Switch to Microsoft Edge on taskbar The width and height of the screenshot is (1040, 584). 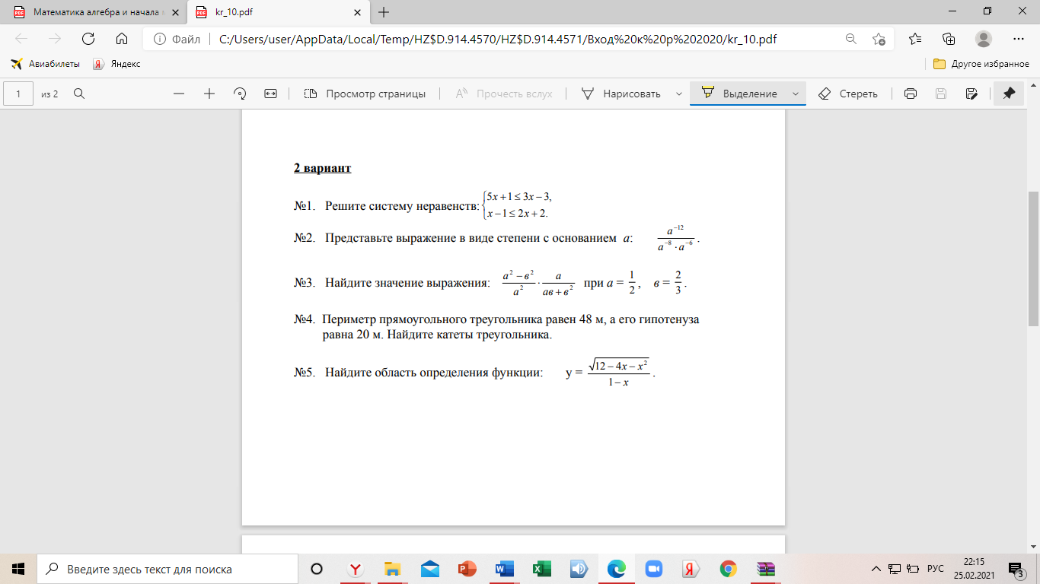click(x=616, y=569)
